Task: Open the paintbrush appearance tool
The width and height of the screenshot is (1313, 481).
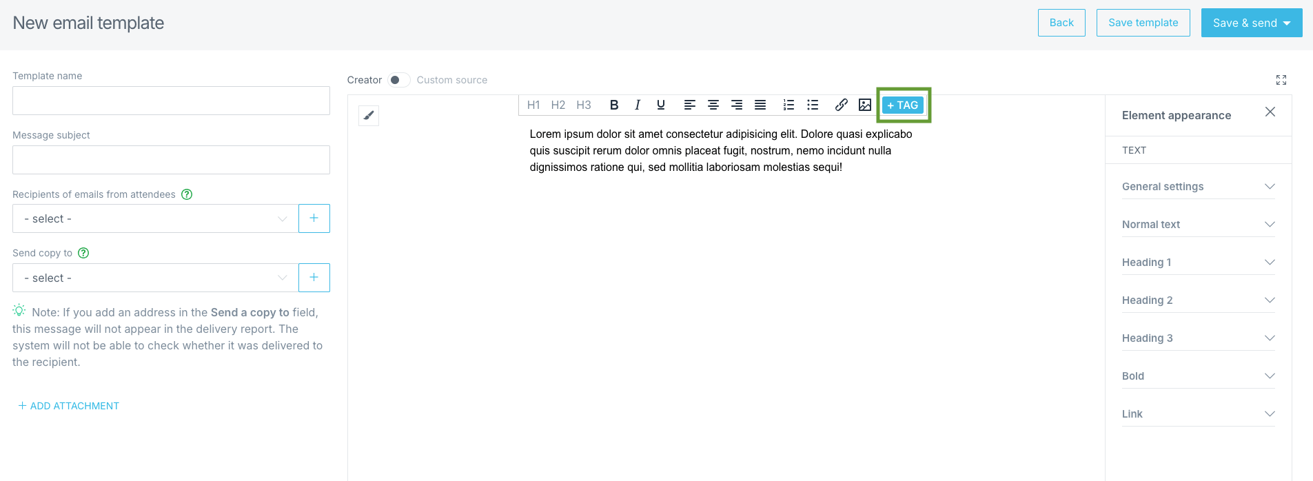Action: (x=369, y=116)
